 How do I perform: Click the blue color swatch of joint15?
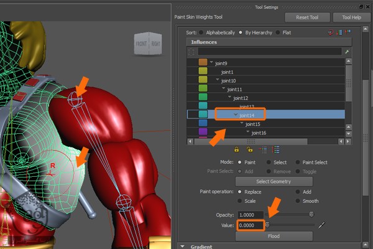pos(203,123)
